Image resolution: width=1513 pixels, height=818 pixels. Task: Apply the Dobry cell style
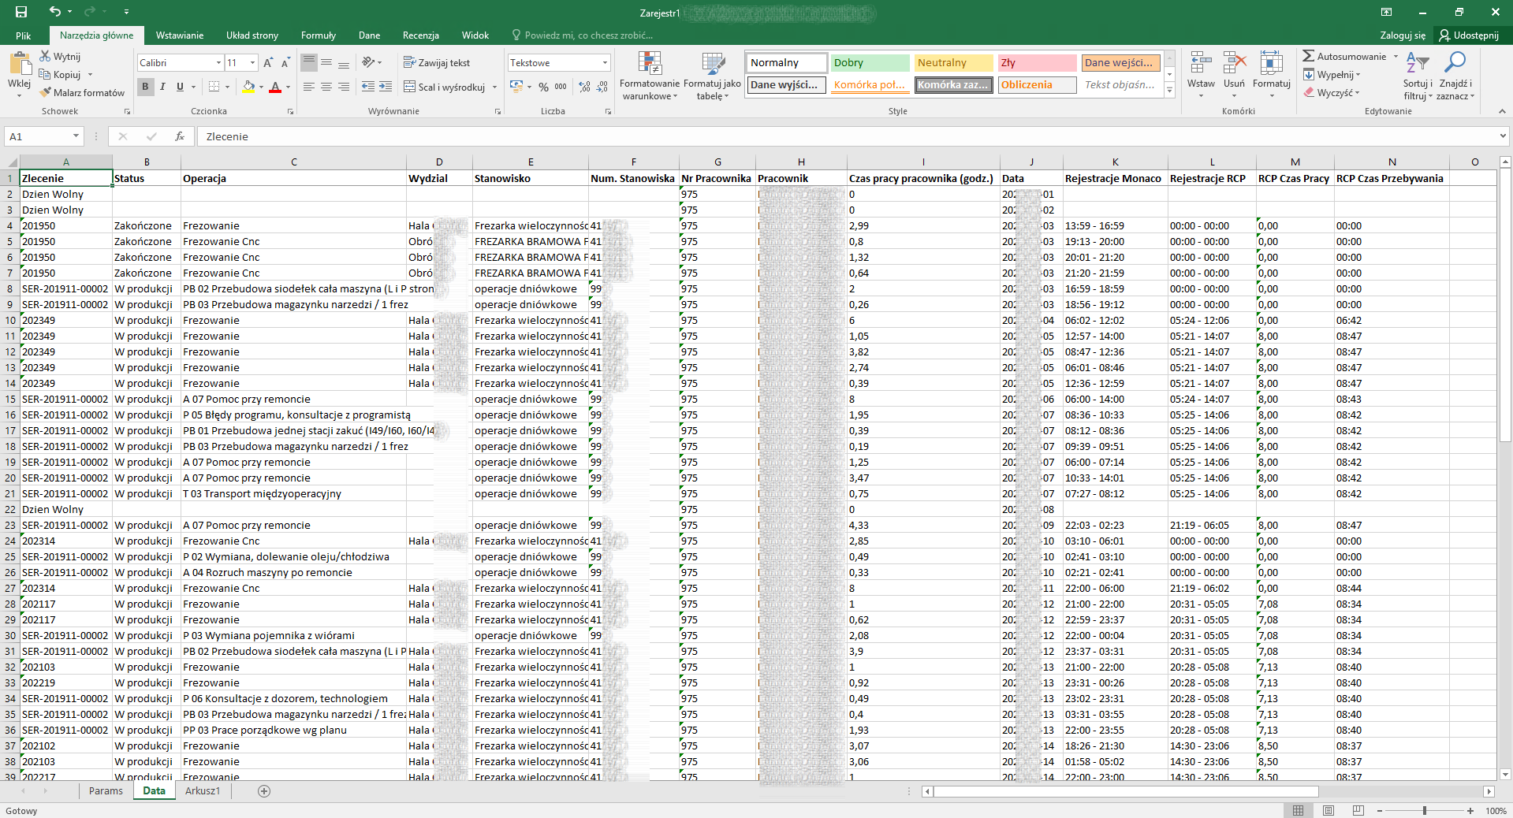pyautogui.click(x=869, y=63)
